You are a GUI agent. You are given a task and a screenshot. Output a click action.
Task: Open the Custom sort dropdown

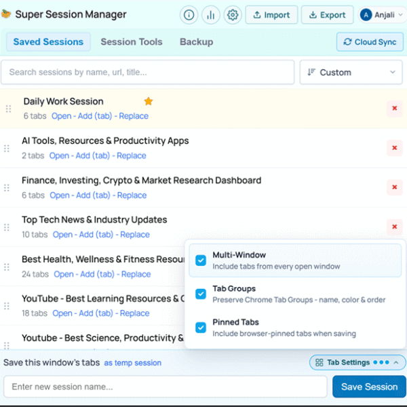pyautogui.click(x=351, y=72)
